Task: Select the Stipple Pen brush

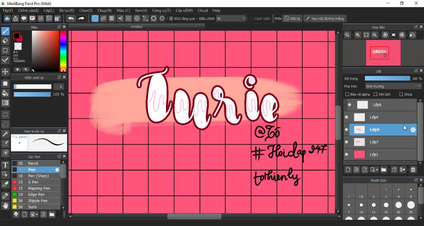Action: click(x=36, y=201)
